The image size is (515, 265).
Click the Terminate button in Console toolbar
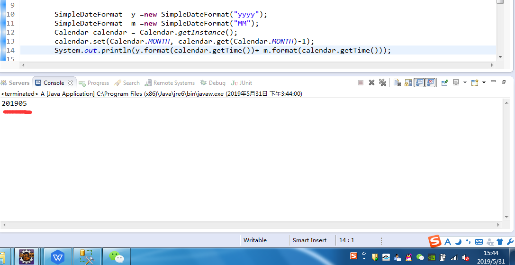pyautogui.click(x=361, y=83)
